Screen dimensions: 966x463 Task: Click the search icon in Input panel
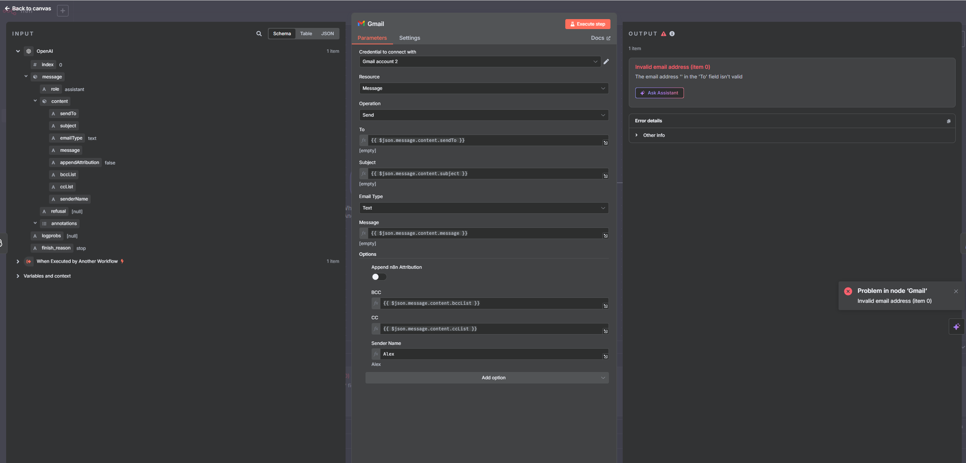coord(259,34)
